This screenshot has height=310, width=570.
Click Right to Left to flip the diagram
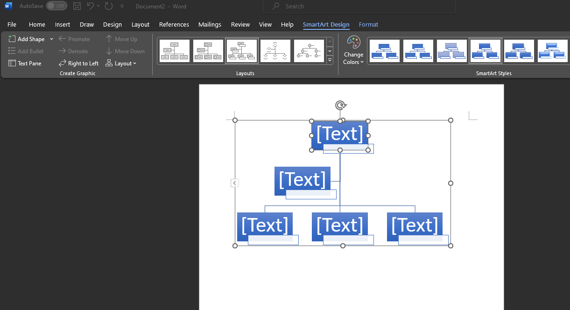pos(78,63)
